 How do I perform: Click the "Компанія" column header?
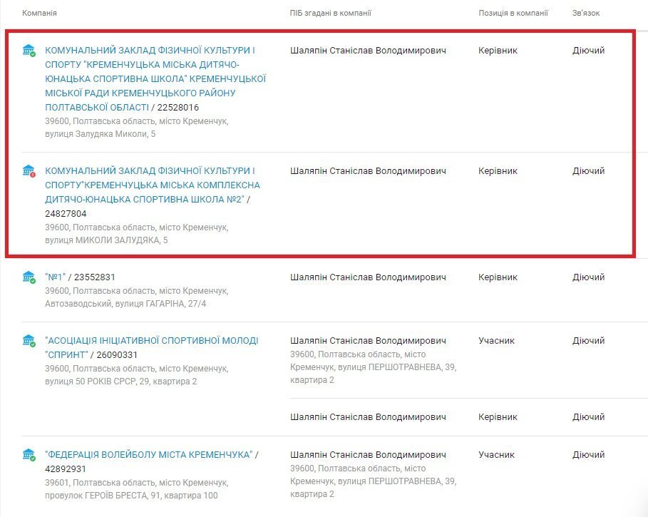pyautogui.click(x=40, y=14)
